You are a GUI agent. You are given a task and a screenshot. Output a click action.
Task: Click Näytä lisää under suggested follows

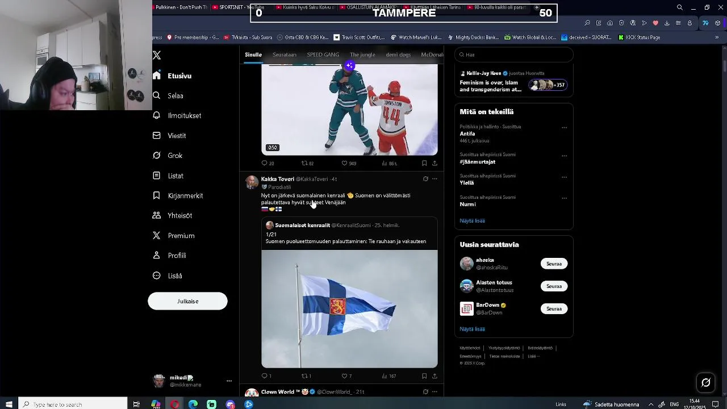point(472,329)
